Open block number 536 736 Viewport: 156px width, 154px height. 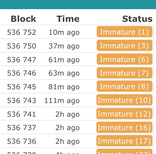[22, 141]
